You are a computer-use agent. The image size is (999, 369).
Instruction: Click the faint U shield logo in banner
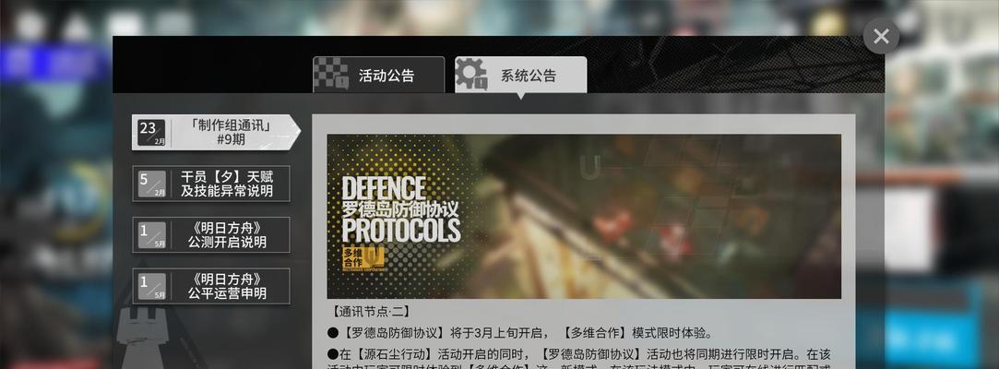coord(590,166)
